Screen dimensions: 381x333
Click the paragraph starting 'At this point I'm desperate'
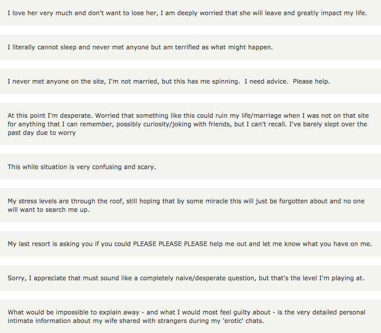190,124
